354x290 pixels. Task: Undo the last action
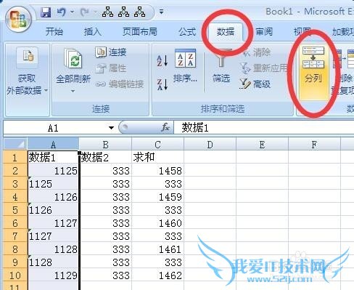click(62, 12)
